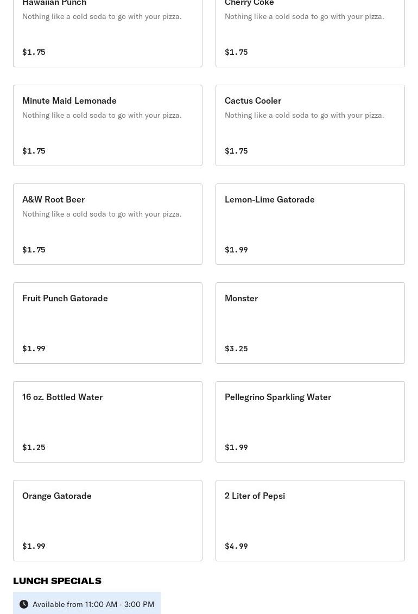Select the Hawaiian Punch item card

107,33
